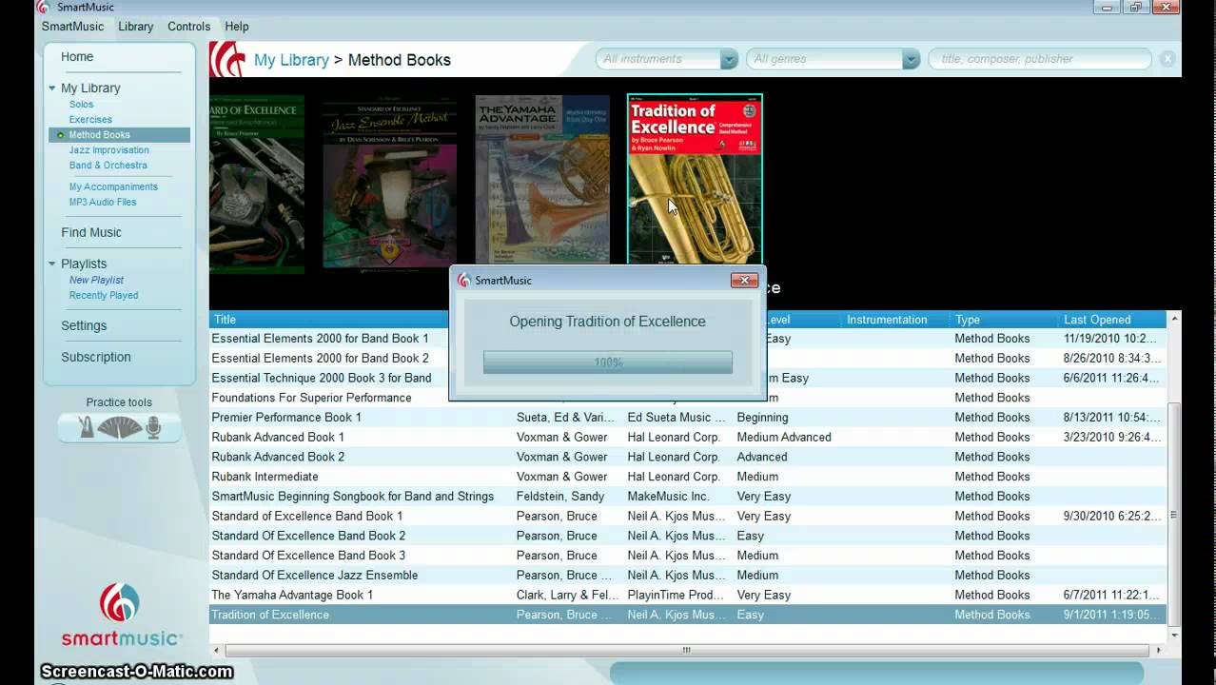Image resolution: width=1216 pixels, height=685 pixels.
Task: Click the opening progress bar at 100%
Action: click(608, 362)
